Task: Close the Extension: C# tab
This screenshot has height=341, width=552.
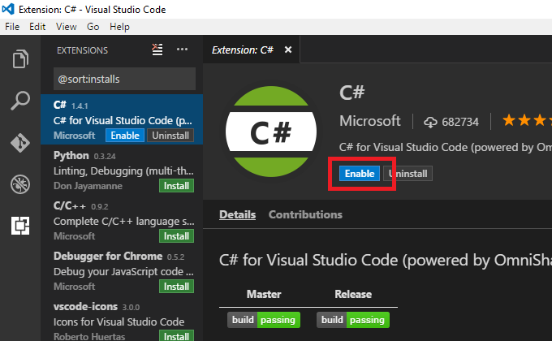Action: (x=288, y=50)
